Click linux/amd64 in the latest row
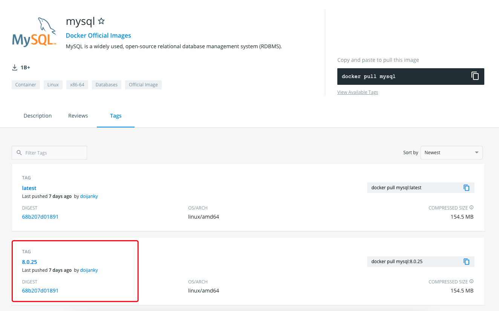 (x=204, y=217)
